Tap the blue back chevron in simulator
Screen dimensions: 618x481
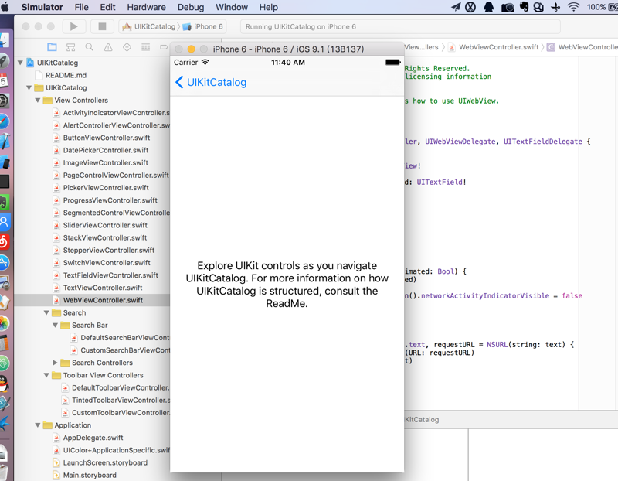click(179, 82)
